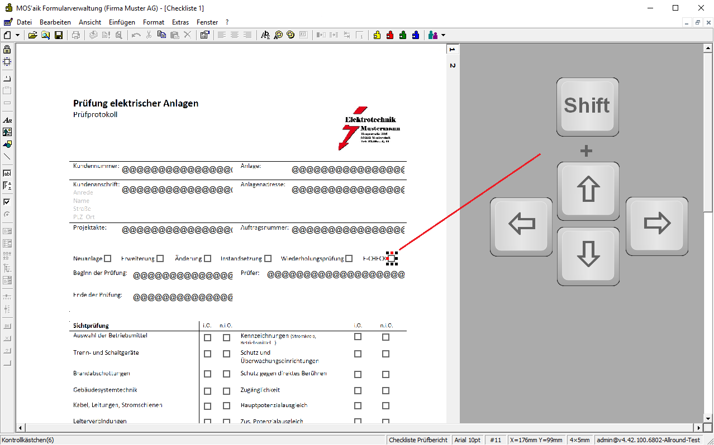Open the Extras menu
Viewport: 714px width, 445px height.
click(x=180, y=22)
